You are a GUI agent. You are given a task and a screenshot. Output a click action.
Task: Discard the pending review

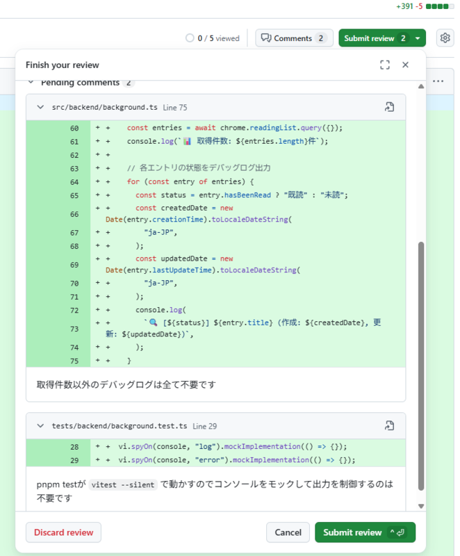tap(63, 532)
